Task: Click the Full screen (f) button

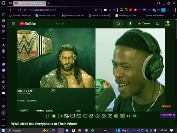Action: coord(168,115)
